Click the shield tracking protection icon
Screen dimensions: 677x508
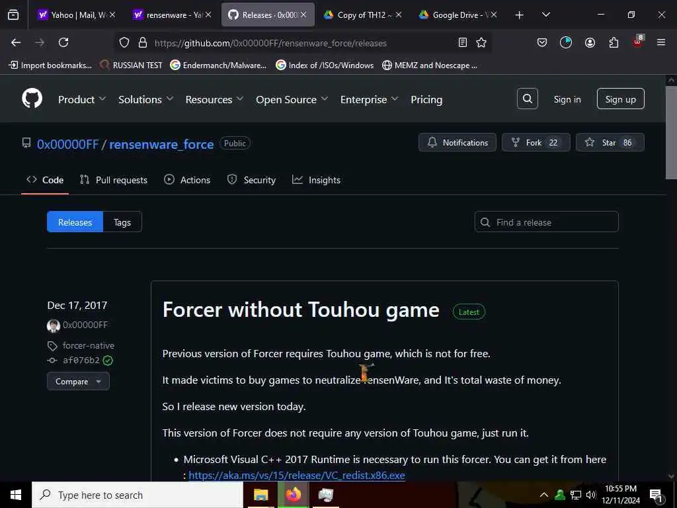tap(124, 42)
